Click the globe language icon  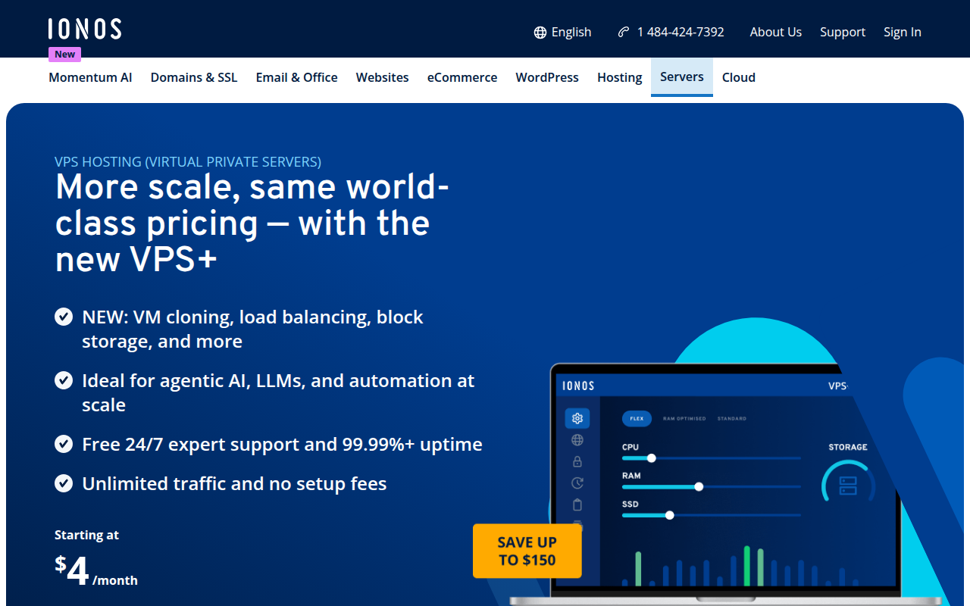(540, 33)
